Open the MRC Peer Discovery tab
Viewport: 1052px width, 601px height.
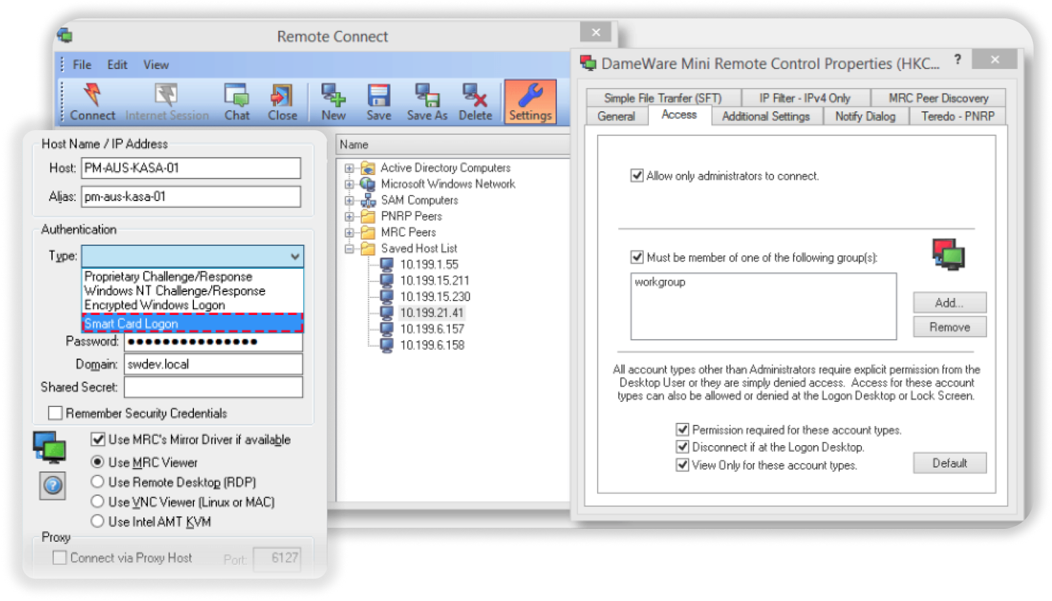coord(938,98)
